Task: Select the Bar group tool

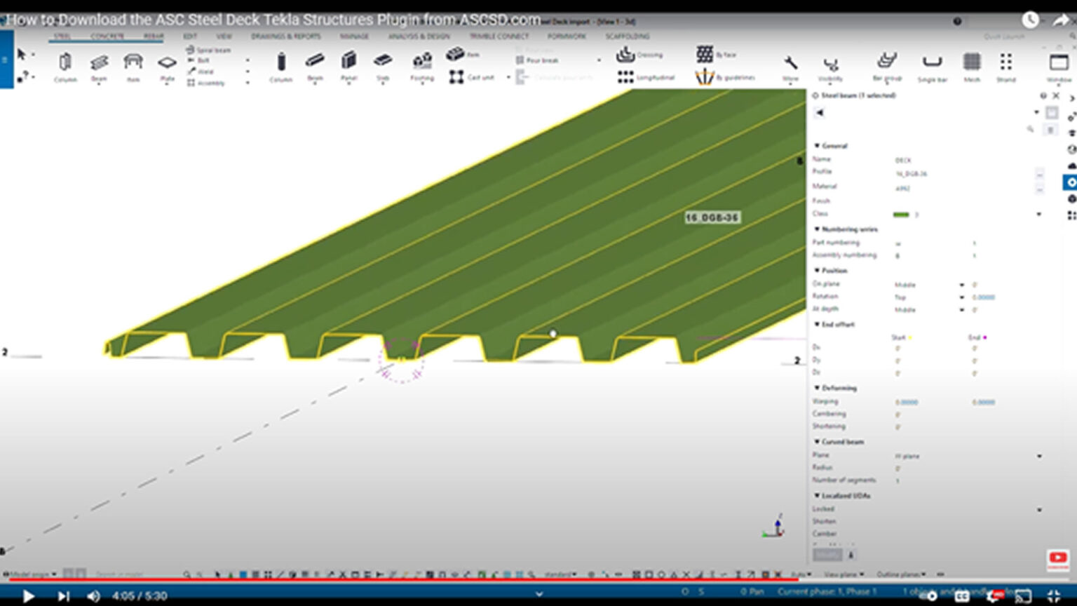Action: (887, 67)
